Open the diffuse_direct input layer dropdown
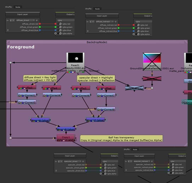Viewport: 192px width, 183px height. coord(26,20)
